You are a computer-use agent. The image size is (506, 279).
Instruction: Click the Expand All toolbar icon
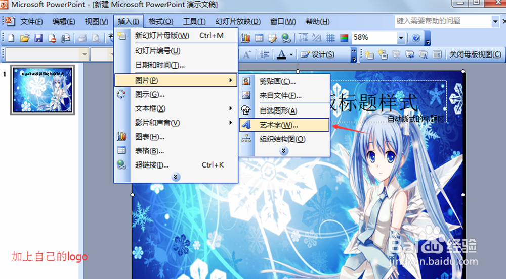[x=303, y=38]
